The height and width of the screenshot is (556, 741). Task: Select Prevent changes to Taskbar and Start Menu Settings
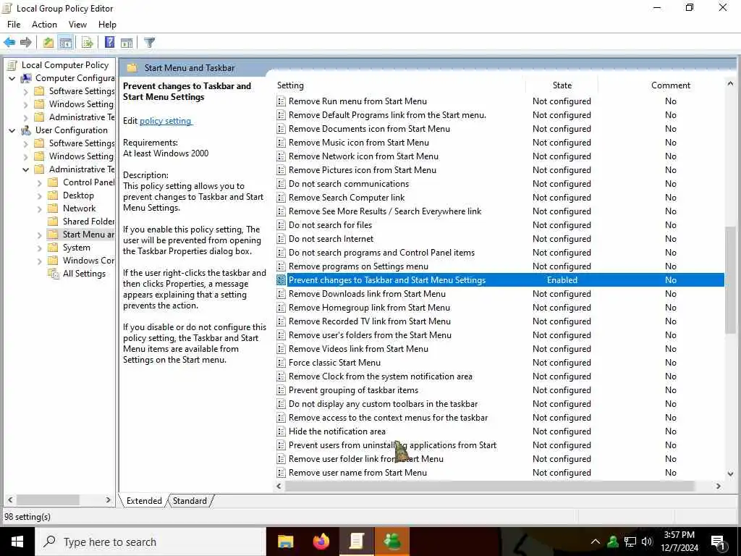click(500, 280)
